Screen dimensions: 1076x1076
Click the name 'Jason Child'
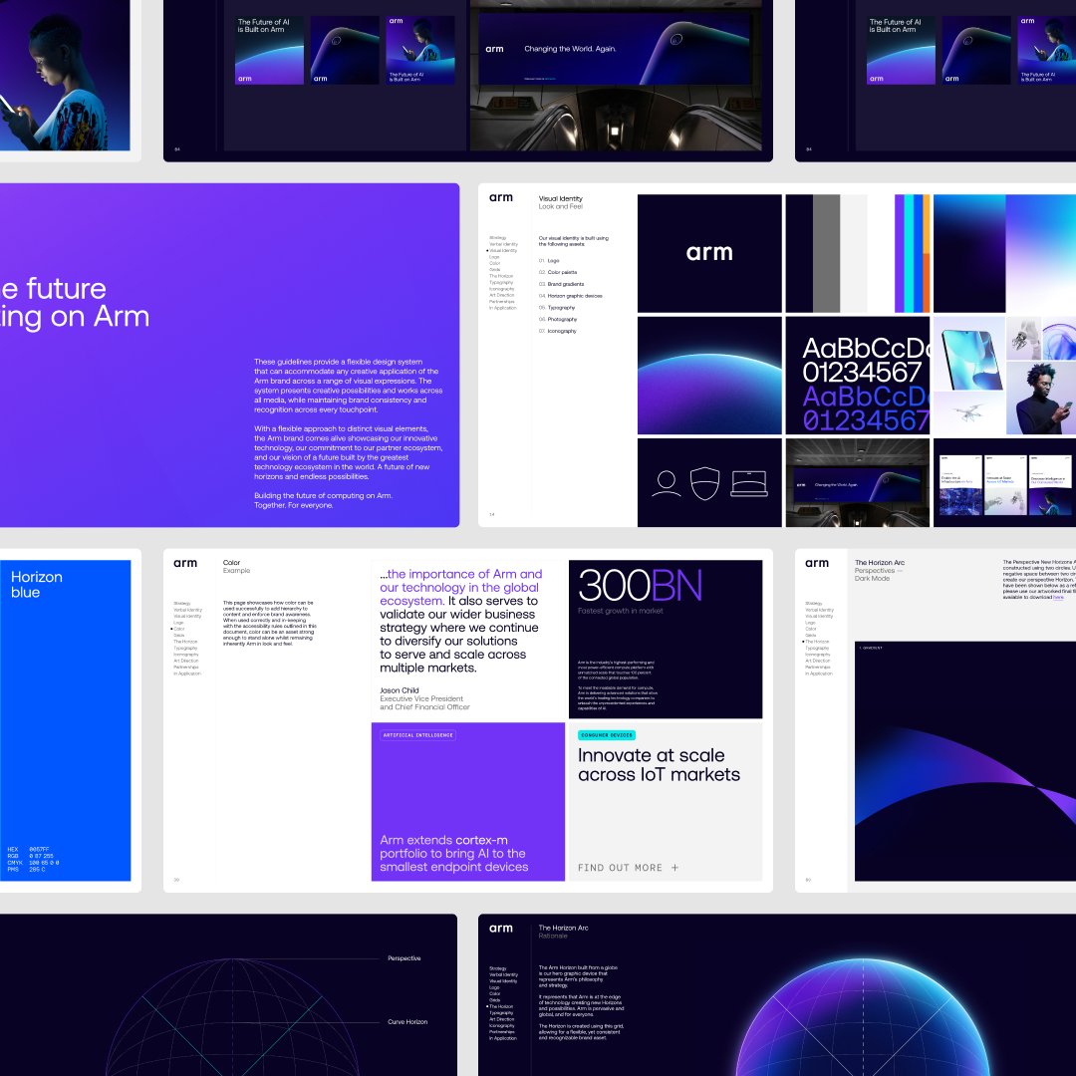[x=400, y=690]
